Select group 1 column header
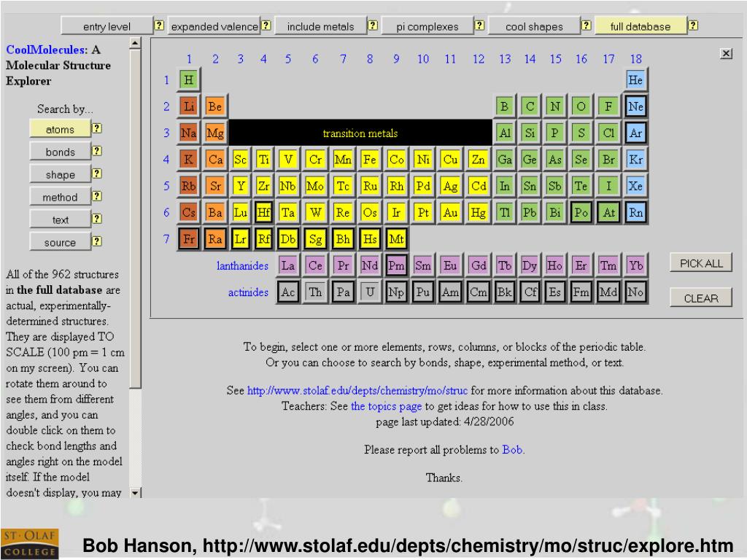Viewport: 747px width, 560px height. [189, 58]
